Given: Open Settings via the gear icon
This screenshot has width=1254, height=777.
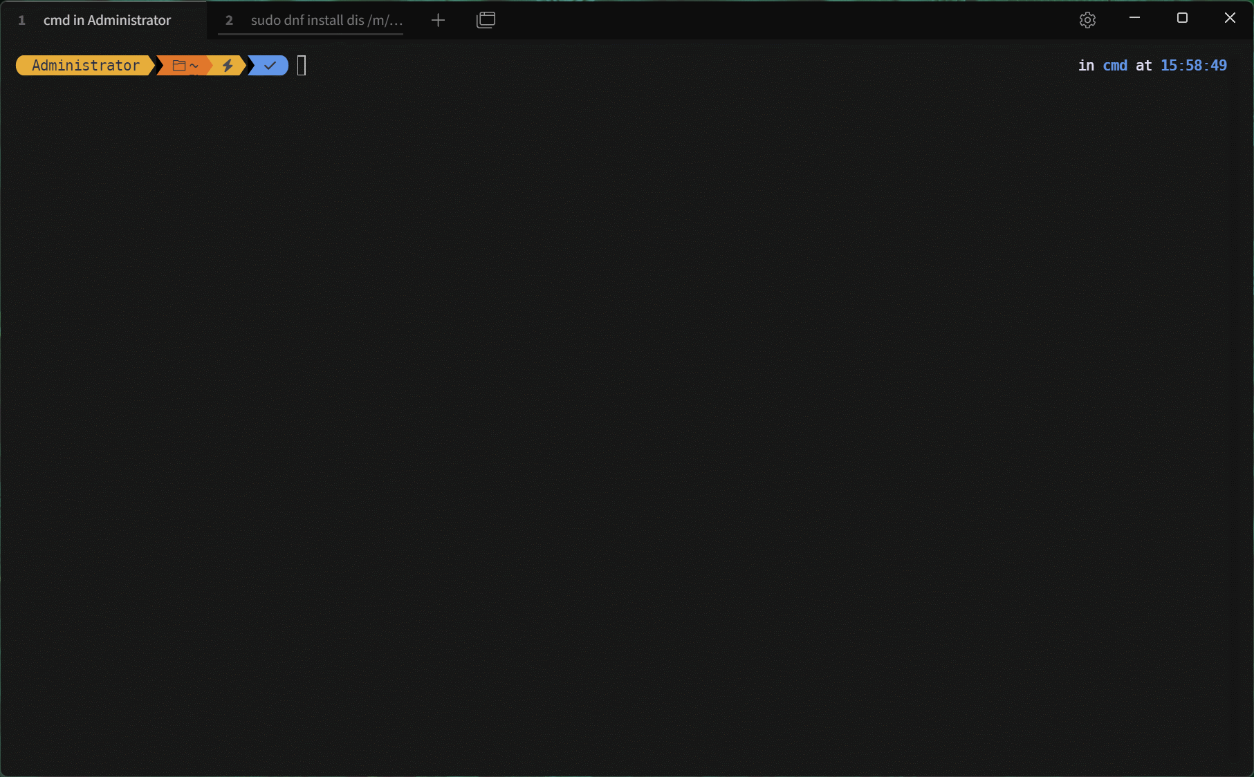Looking at the screenshot, I should (1087, 20).
